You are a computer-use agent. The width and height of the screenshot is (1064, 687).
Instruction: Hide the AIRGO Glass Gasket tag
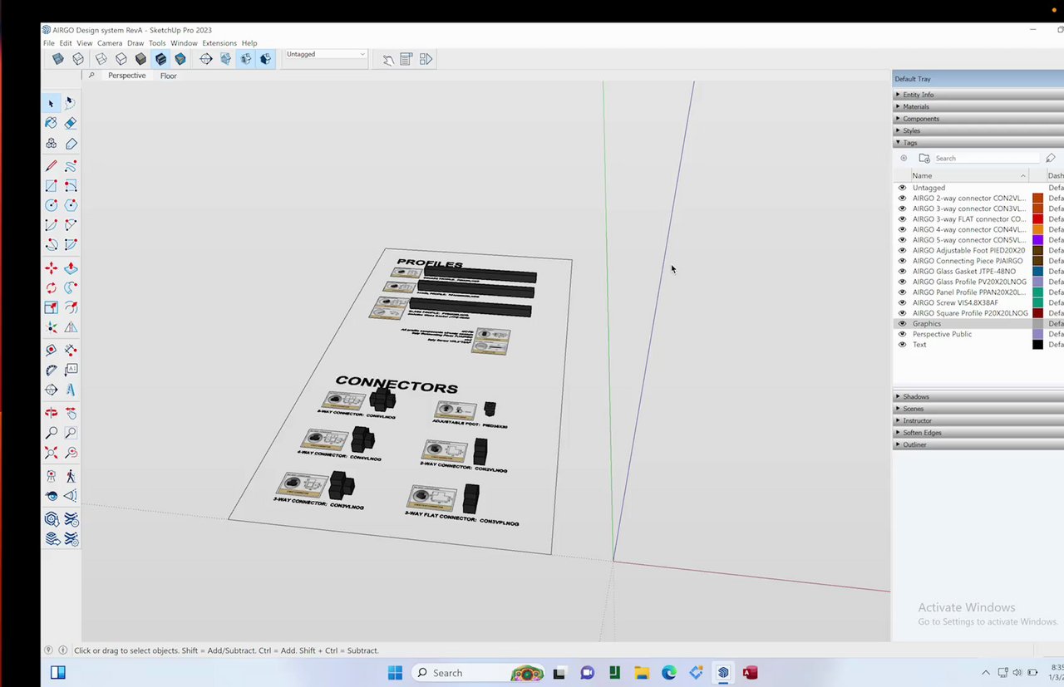point(902,271)
